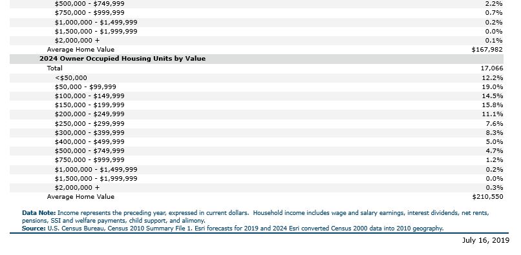Select the 5.0% value for $400,000 - $499,999

click(x=494, y=142)
